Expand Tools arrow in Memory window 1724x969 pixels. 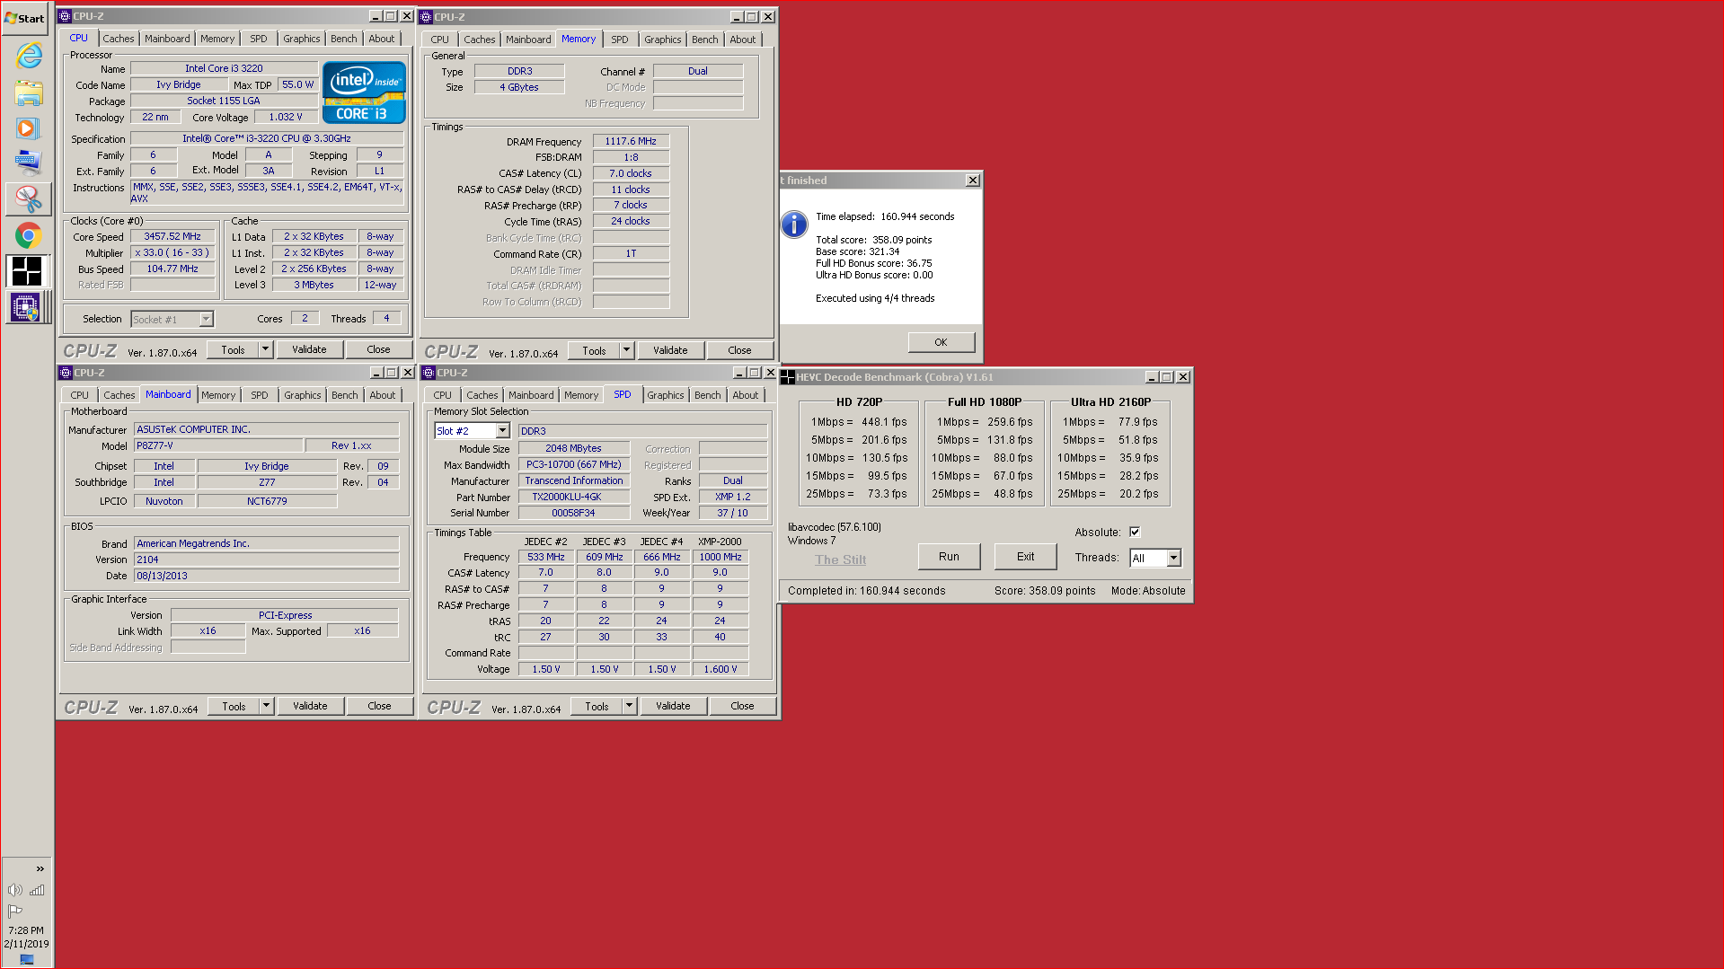[626, 350]
